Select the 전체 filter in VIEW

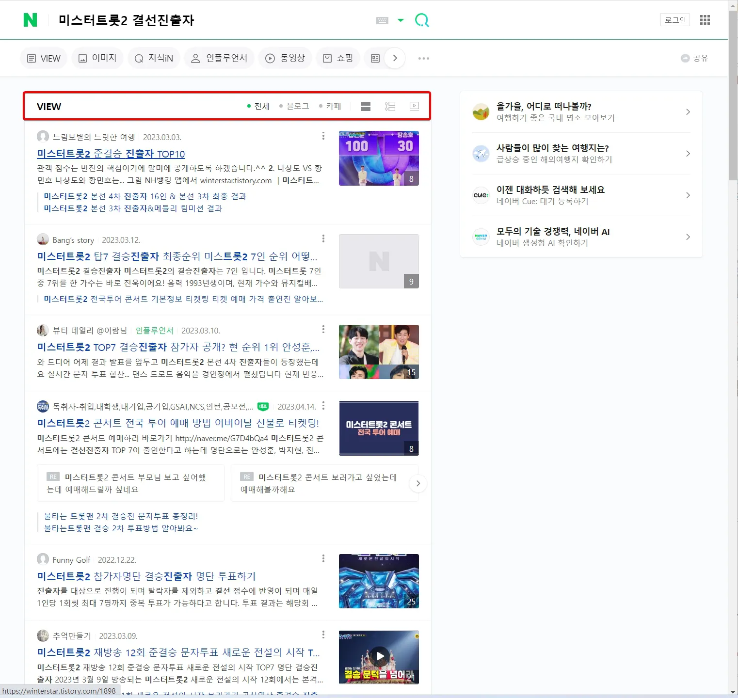point(258,106)
